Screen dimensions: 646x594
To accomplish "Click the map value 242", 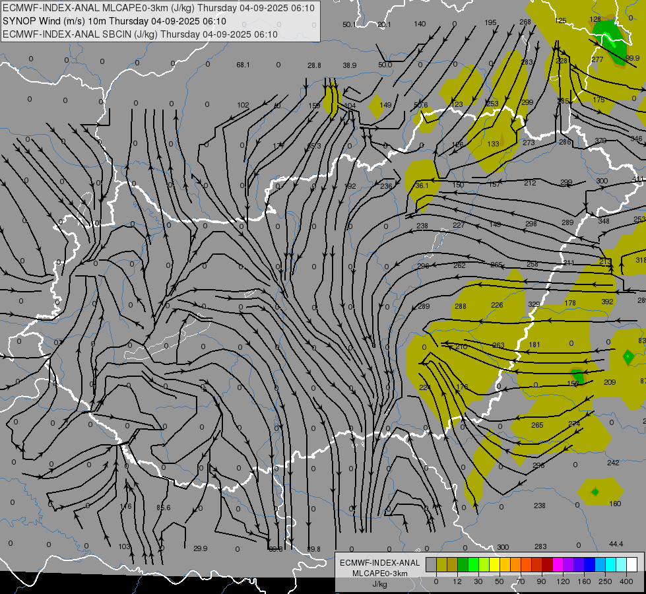I will pos(613,463).
